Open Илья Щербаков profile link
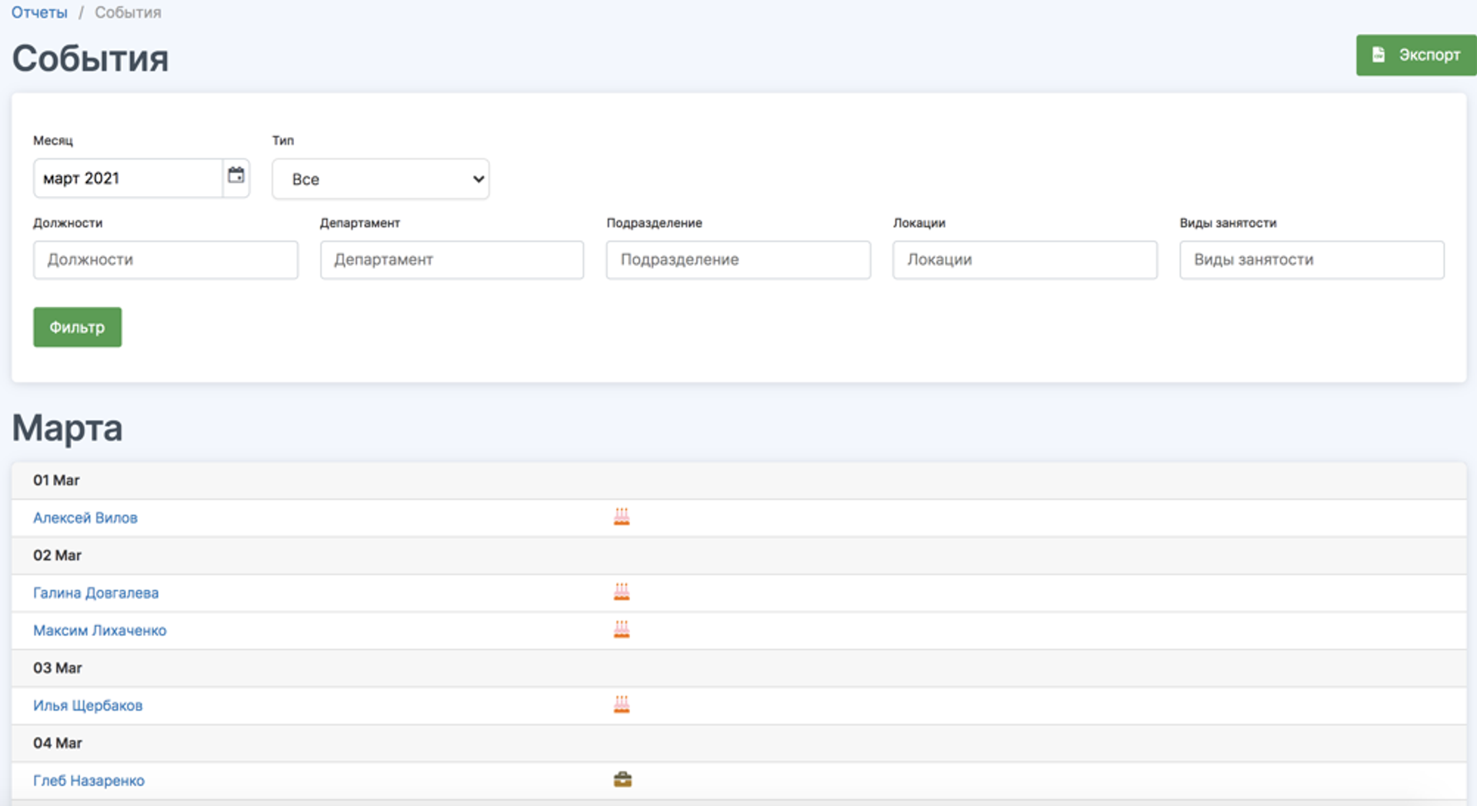The image size is (1477, 806). [x=88, y=705]
